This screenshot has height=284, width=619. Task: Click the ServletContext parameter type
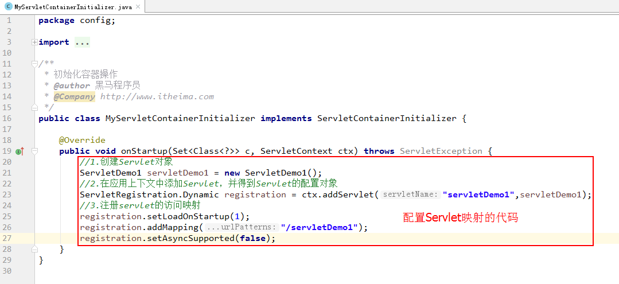tap(297, 151)
